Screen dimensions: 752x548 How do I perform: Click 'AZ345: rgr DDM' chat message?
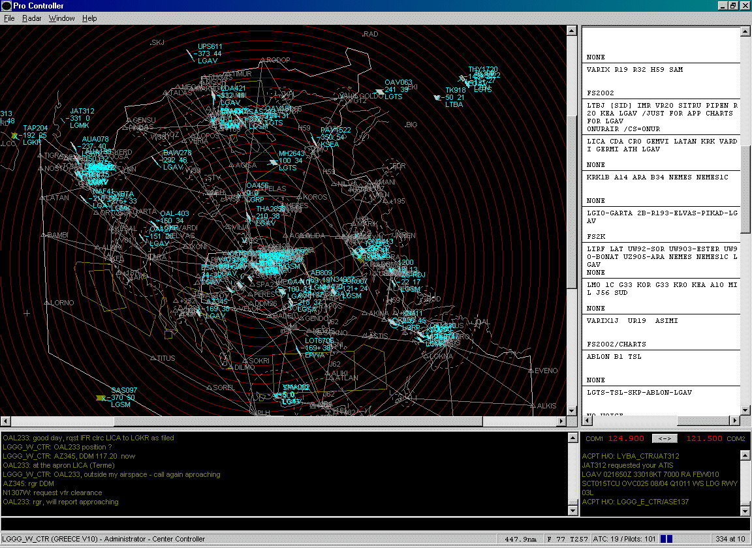[28, 484]
